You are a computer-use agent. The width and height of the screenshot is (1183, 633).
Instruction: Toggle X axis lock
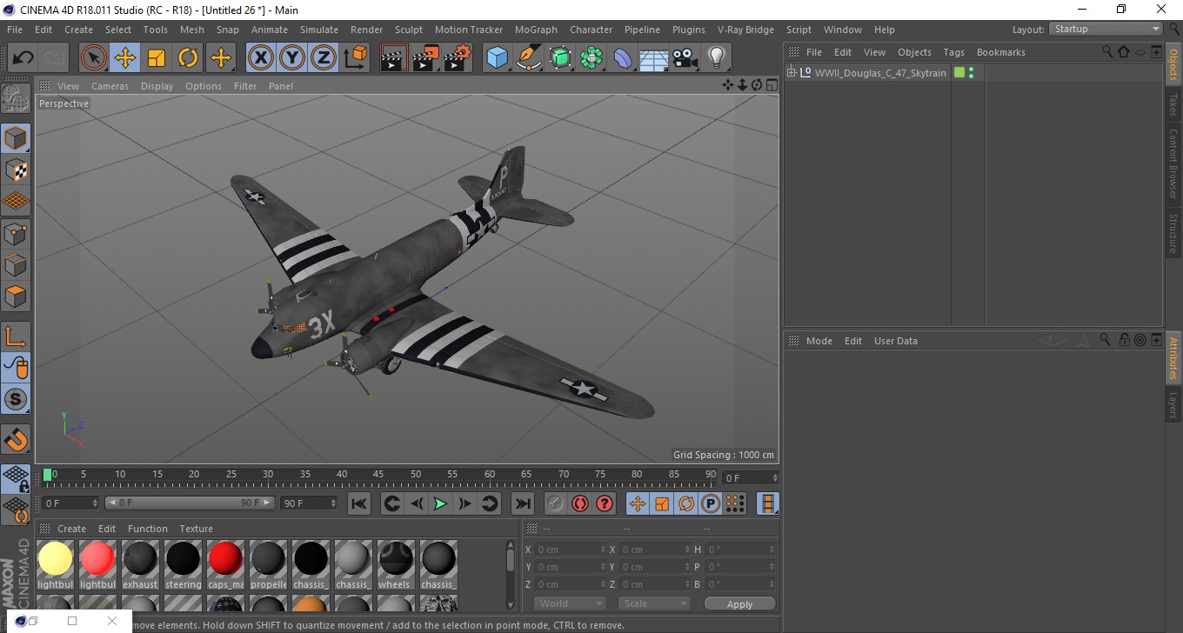click(261, 58)
